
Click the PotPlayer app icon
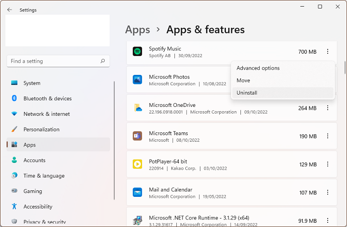point(137,164)
